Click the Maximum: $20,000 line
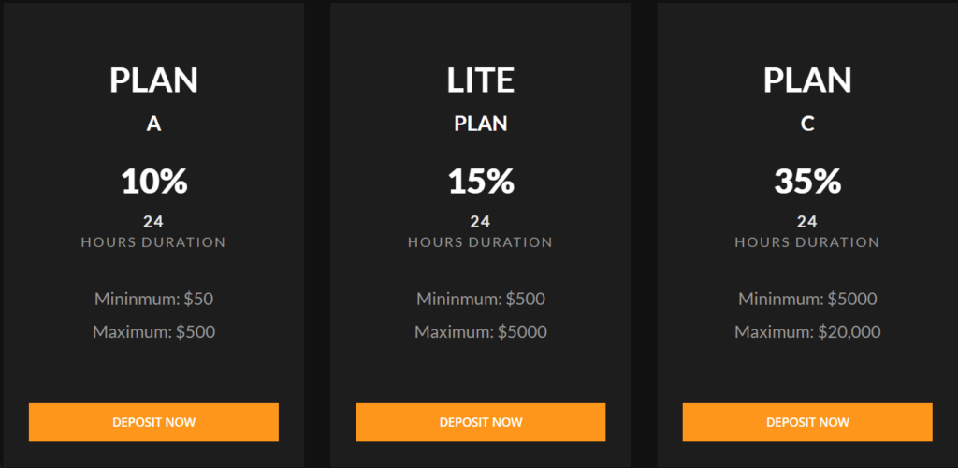This screenshot has width=958, height=468. point(807,331)
